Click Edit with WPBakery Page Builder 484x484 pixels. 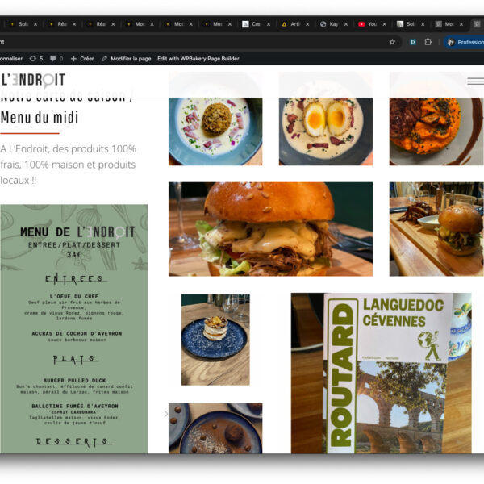(x=198, y=59)
